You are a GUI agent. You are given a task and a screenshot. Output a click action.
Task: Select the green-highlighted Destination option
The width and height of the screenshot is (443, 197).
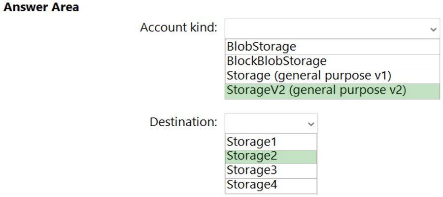coord(271,157)
